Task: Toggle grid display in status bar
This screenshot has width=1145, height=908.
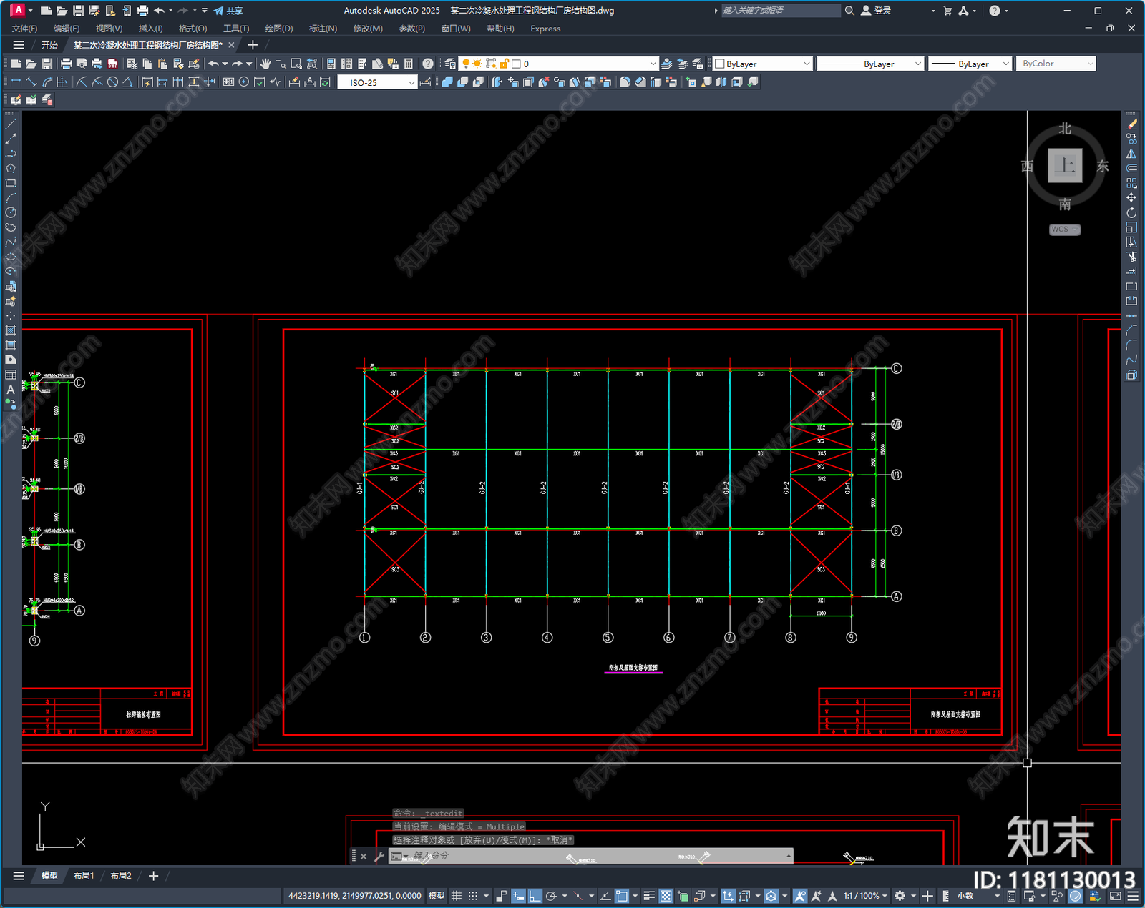Action: point(456,896)
